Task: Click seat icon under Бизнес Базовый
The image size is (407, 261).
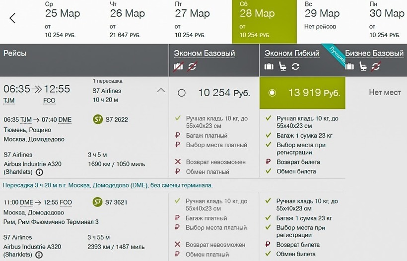Action: (x=363, y=67)
